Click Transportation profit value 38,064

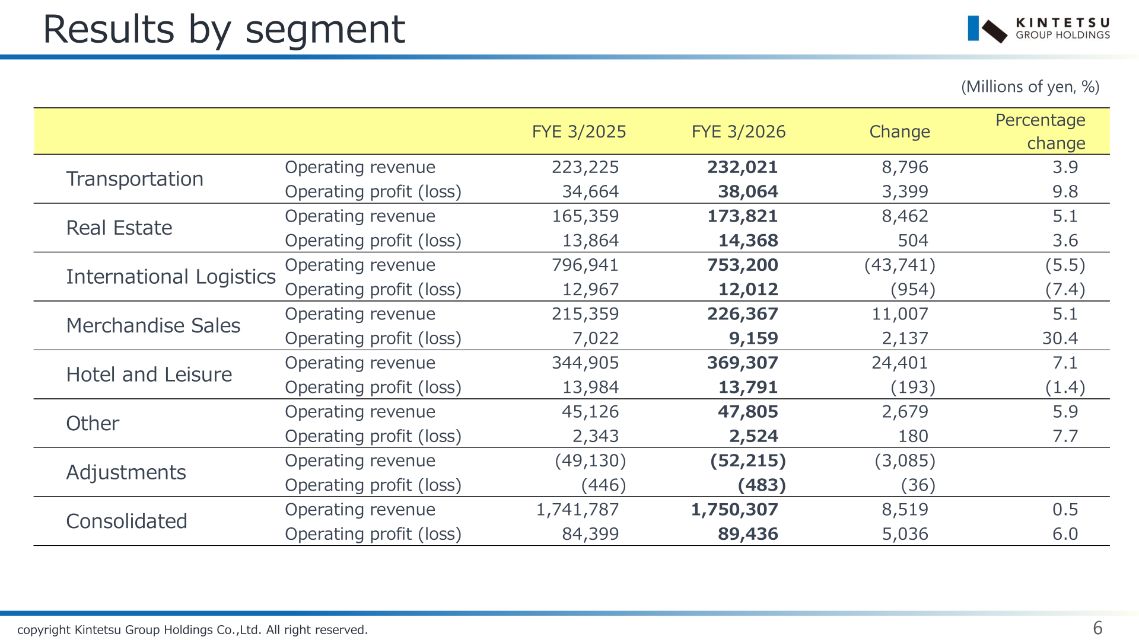coord(748,191)
